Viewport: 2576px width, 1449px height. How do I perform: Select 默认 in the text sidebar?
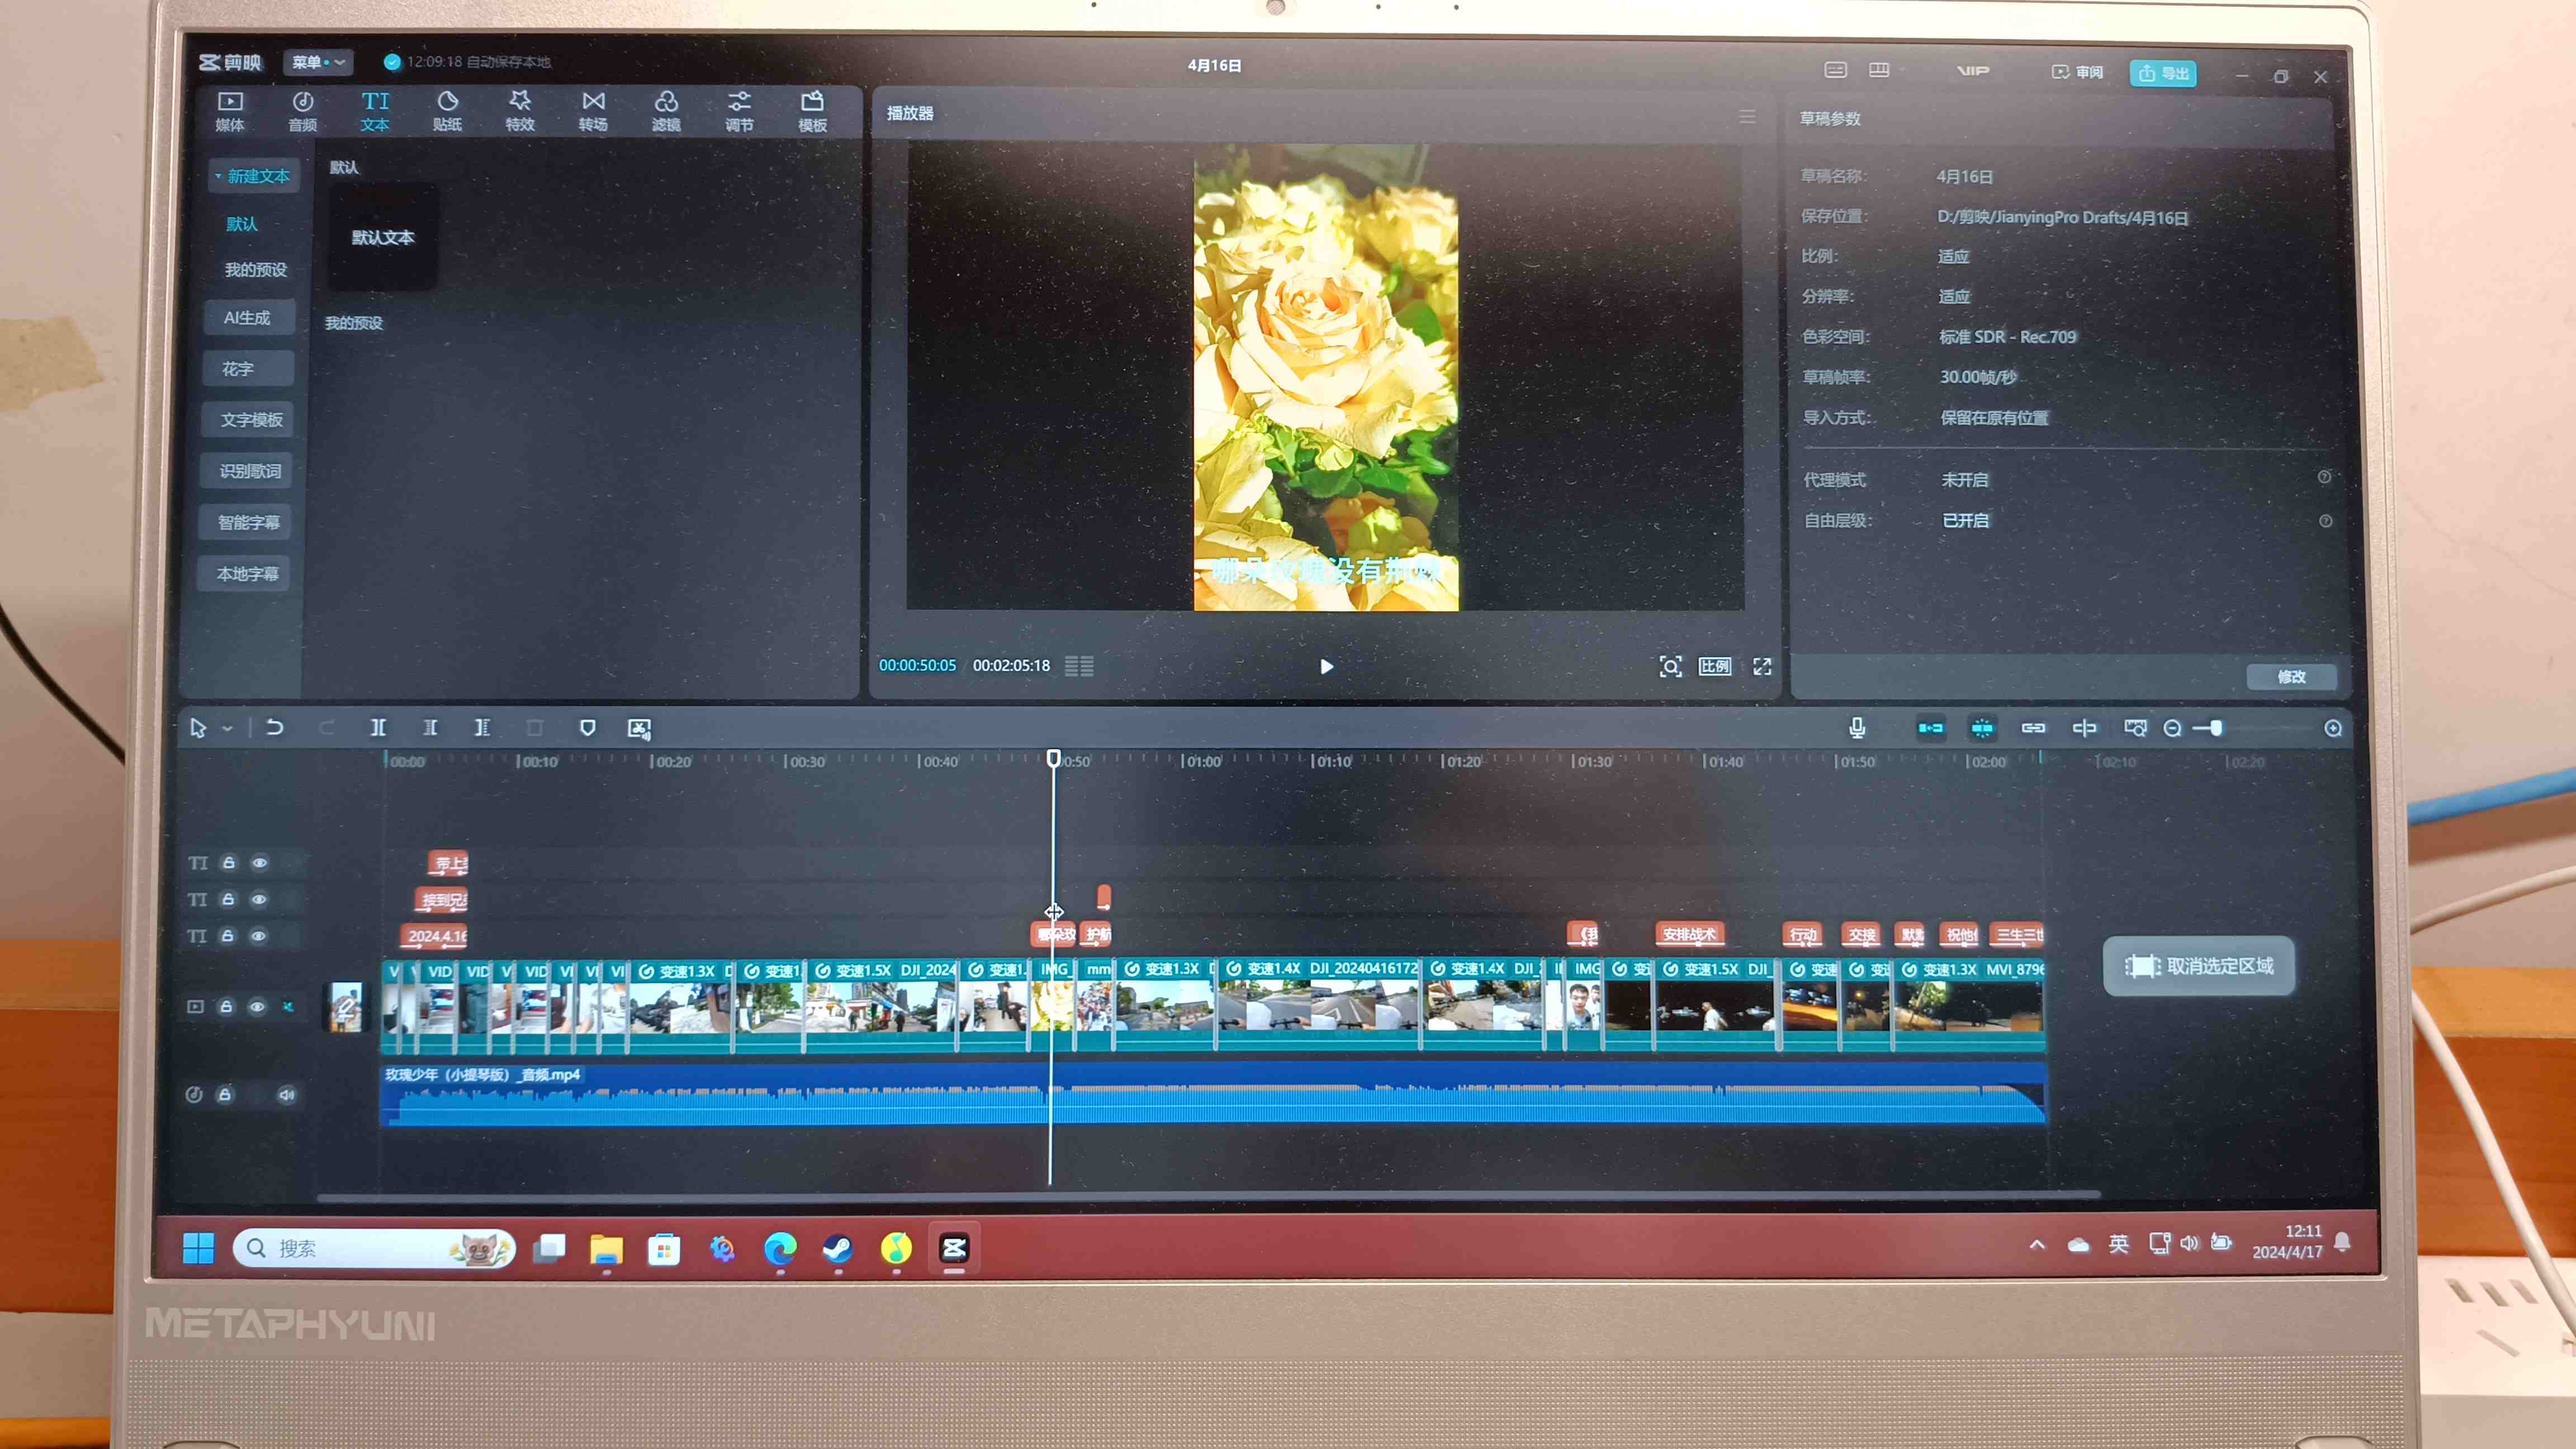click(x=242, y=224)
